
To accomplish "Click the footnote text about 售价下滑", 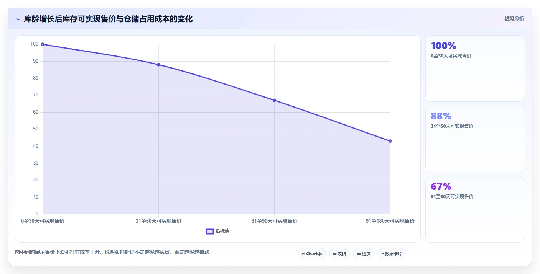I will click(x=114, y=252).
